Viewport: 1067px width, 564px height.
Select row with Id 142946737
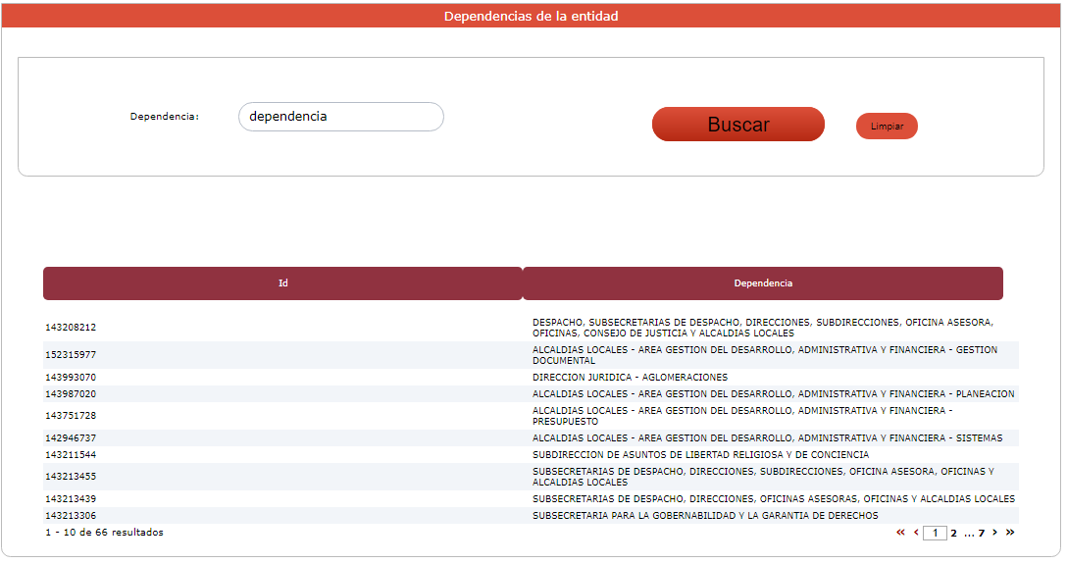tap(71, 438)
